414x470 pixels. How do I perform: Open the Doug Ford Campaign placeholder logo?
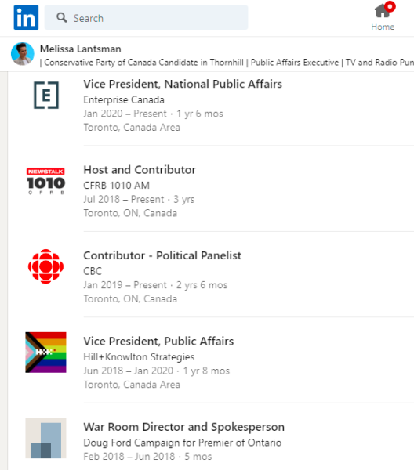click(46, 438)
